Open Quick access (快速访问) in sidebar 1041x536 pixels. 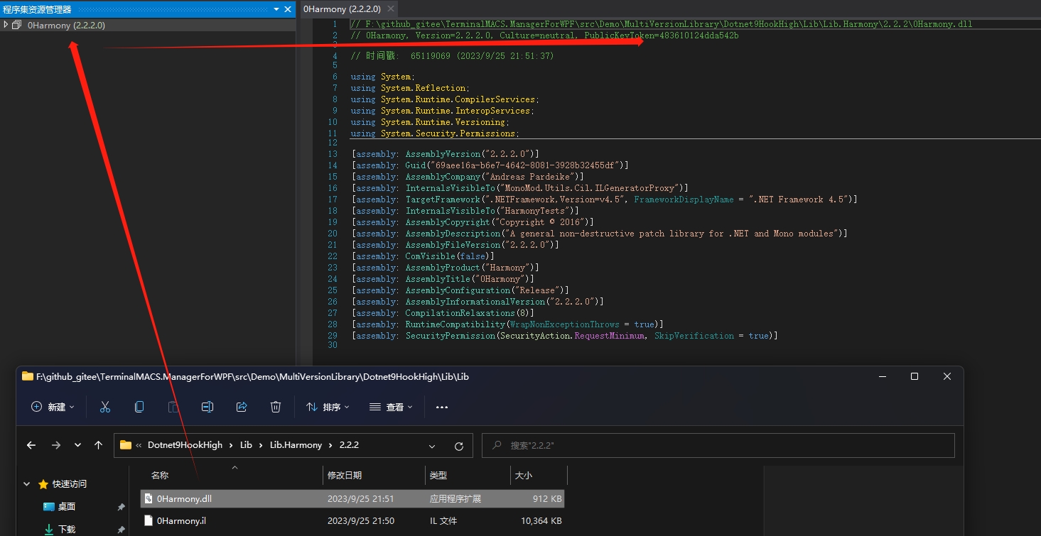pos(69,484)
